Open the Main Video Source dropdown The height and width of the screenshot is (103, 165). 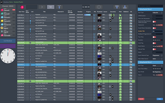click(157, 59)
